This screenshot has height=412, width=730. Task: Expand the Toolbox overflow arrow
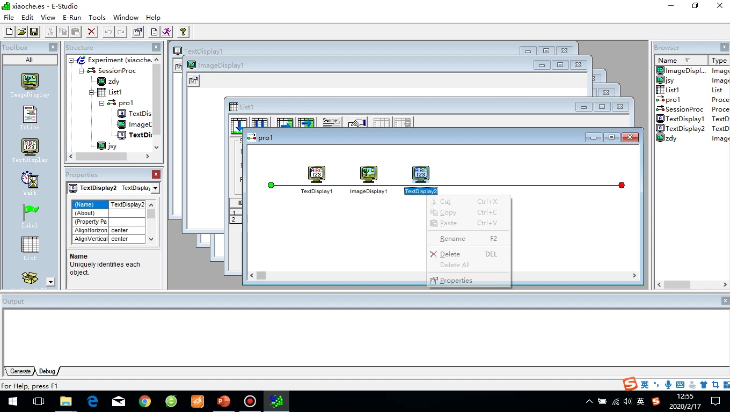coord(50,282)
